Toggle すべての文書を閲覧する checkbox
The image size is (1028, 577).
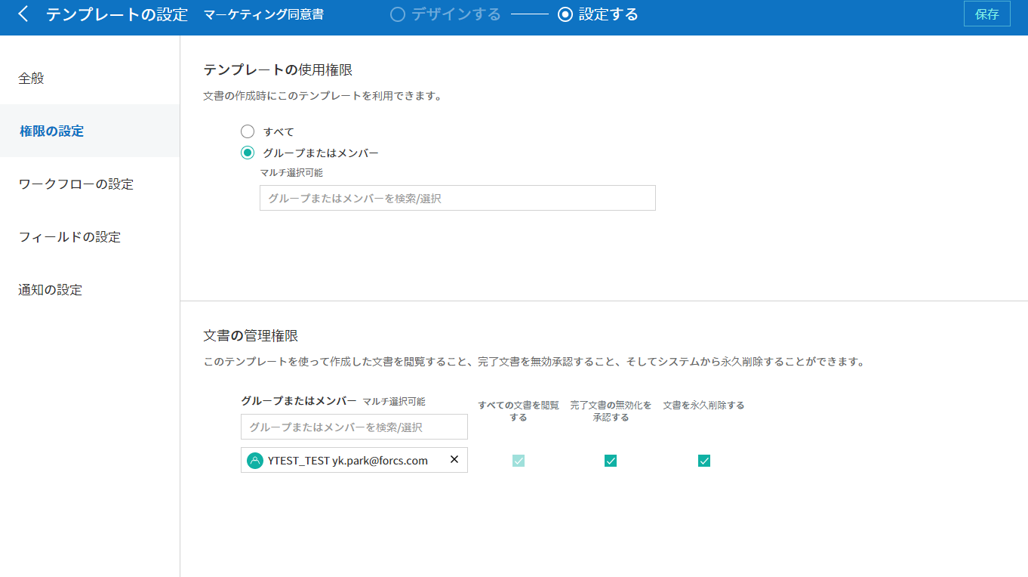tap(519, 461)
